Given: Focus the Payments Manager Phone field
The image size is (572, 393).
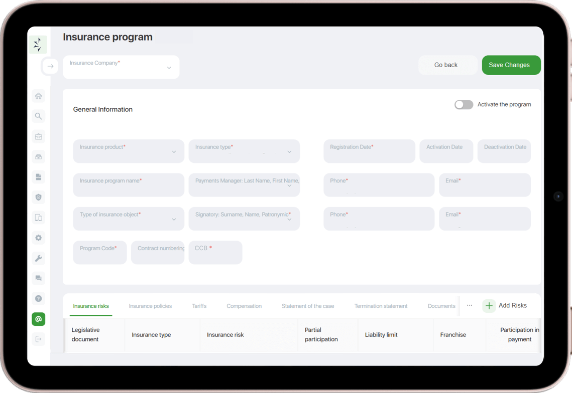Looking at the screenshot, I should [x=379, y=185].
